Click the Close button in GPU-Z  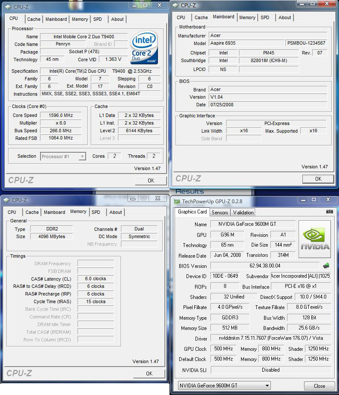click(x=319, y=386)
